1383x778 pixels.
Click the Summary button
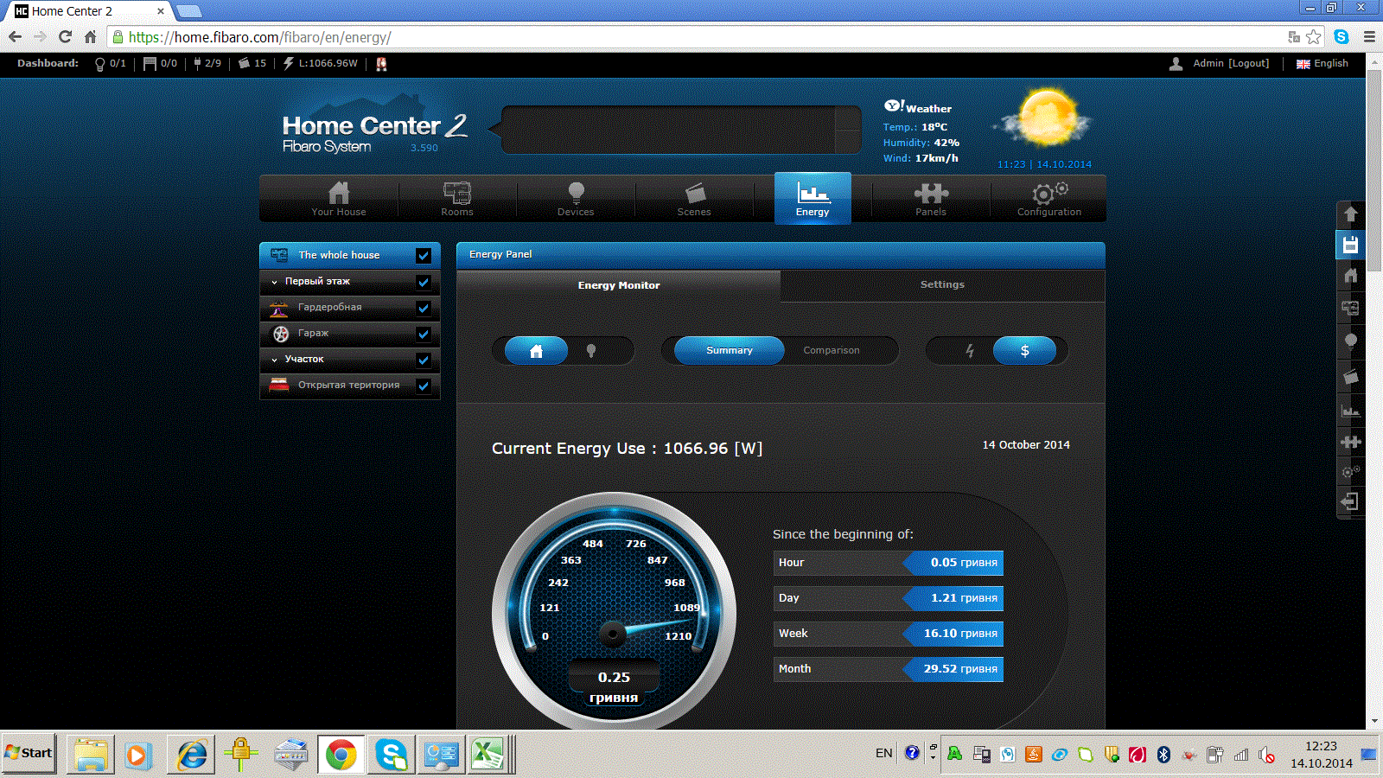coord(730,351)
